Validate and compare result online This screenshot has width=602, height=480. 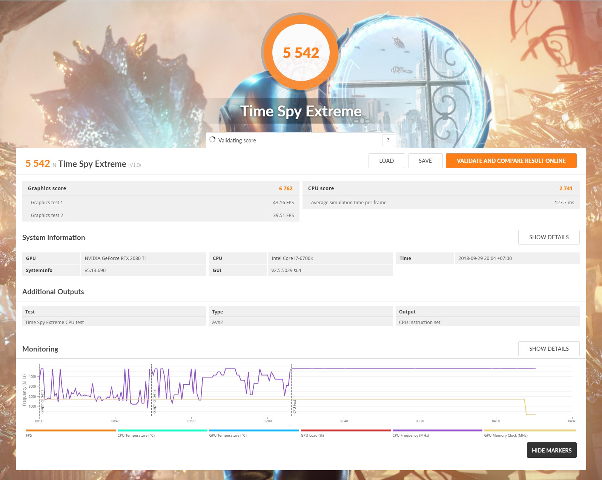pyautogui.click(x=511, y=161)
